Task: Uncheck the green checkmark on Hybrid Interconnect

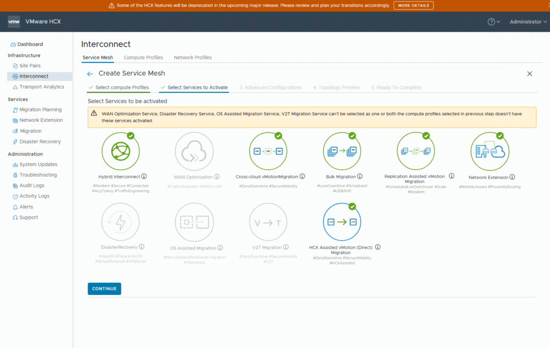Action: click(131, 136)
